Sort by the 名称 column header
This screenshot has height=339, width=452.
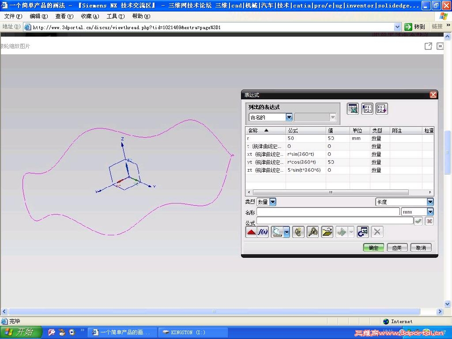point(265,131)
